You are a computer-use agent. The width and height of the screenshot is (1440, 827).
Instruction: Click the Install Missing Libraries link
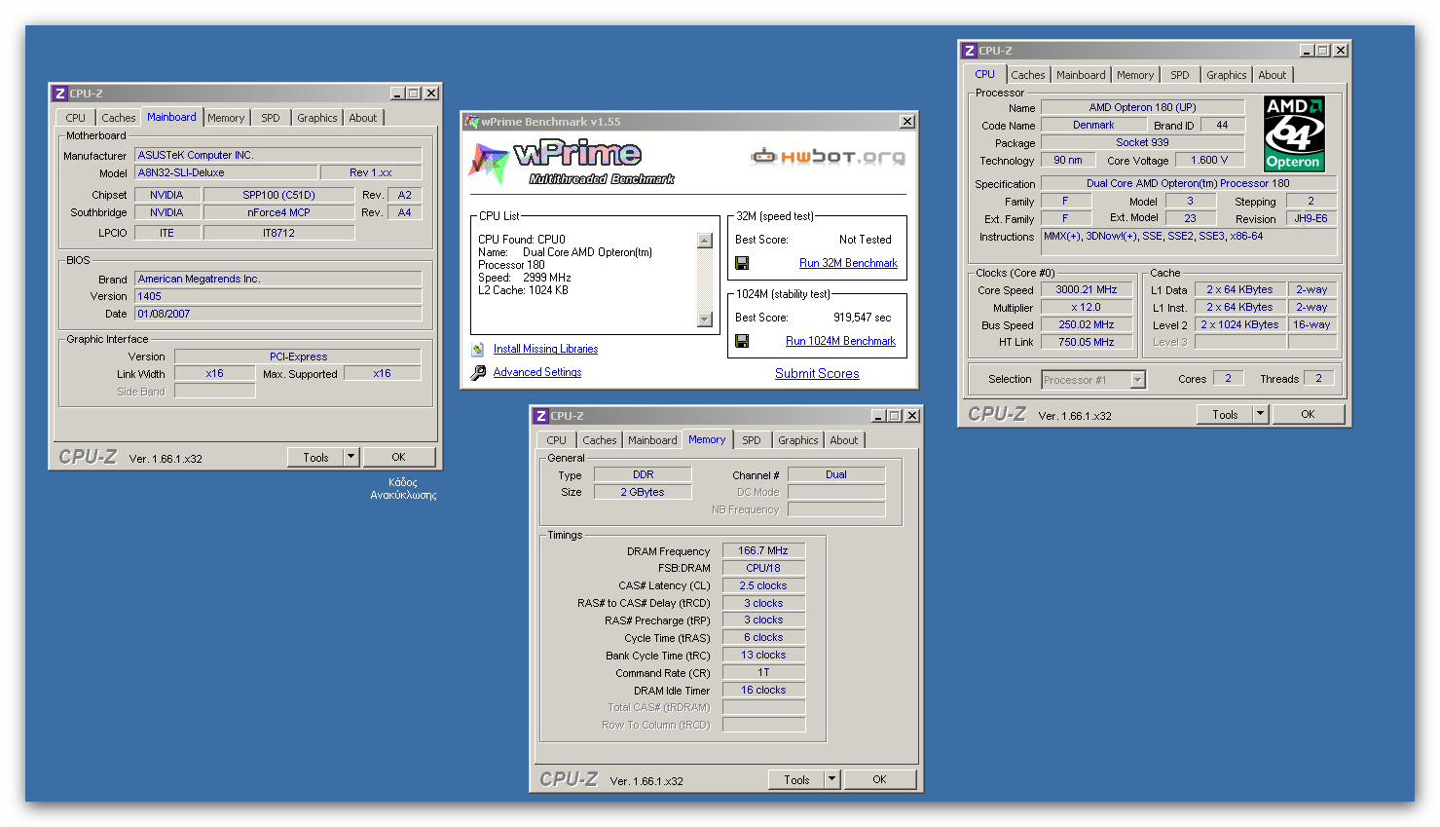[545, 349]
